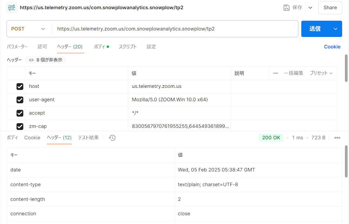Click the 1 ms response time

coord(298,138)
